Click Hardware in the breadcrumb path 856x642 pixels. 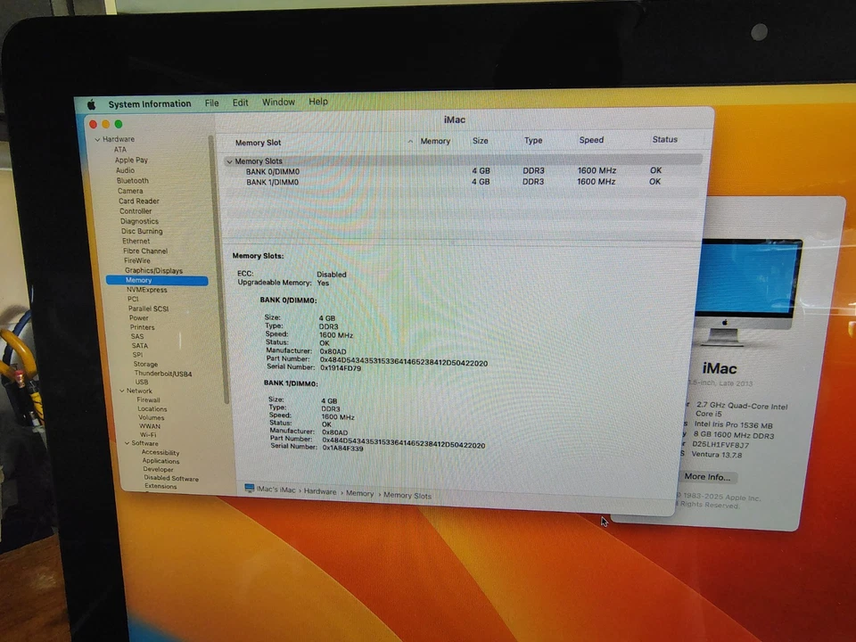tap(320, 493)
